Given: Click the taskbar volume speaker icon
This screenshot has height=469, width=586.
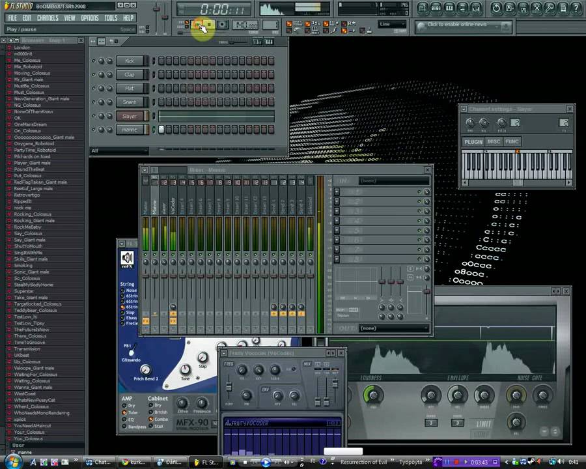Looking at the screenshot, I should (x=561, y=462).
